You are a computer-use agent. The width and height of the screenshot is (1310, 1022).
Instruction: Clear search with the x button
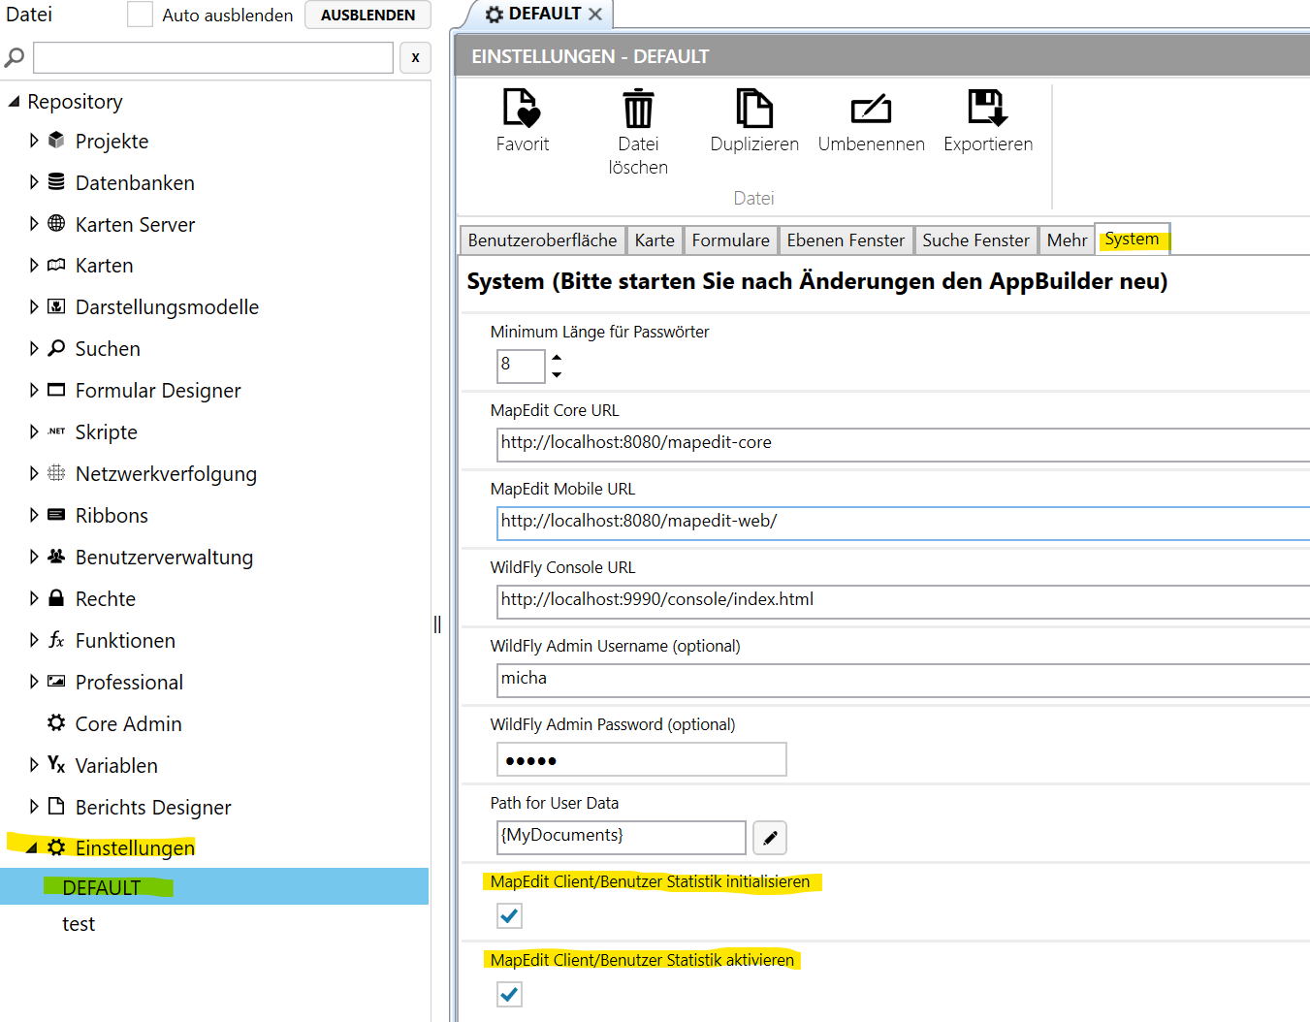(415, 57)
